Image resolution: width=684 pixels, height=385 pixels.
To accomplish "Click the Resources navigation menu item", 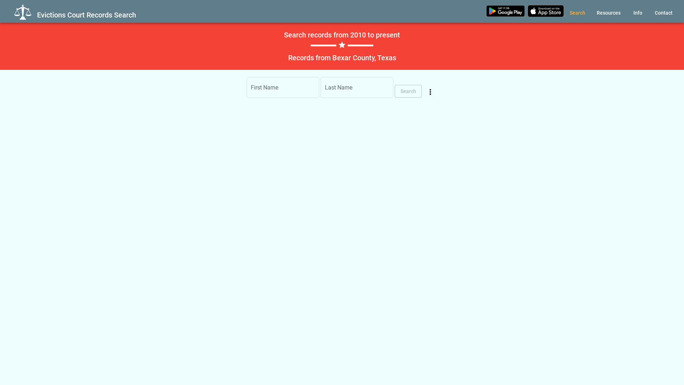I will 608,13.
